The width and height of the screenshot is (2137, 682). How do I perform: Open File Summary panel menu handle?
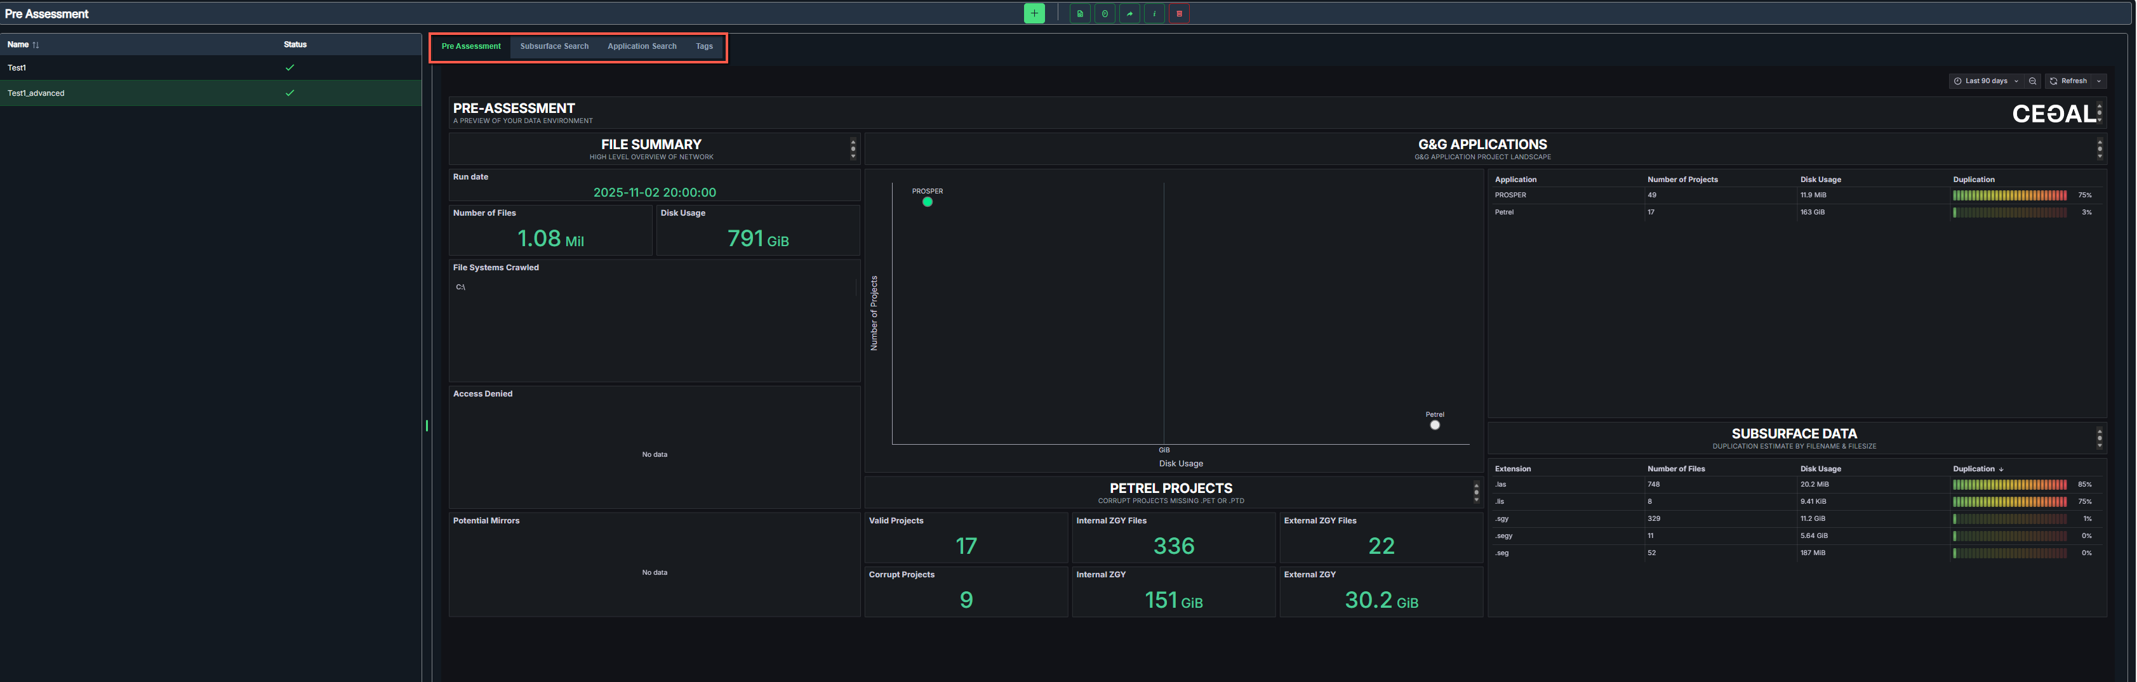(x=853, y=148)
